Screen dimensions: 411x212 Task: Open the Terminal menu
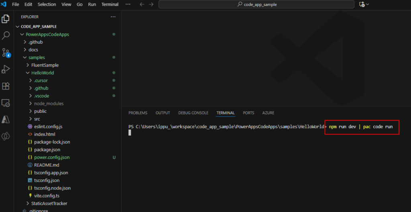click(x=110, y=4)
